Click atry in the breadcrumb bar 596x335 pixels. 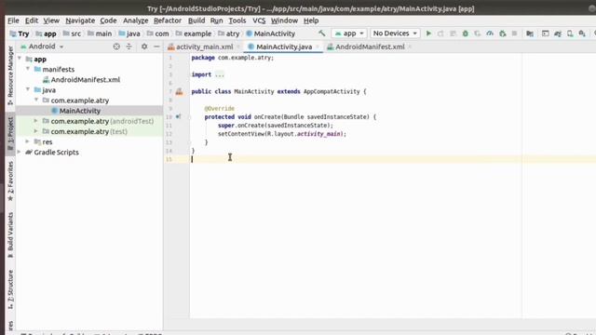coord(229,33)
